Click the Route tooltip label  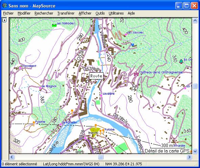96,76
